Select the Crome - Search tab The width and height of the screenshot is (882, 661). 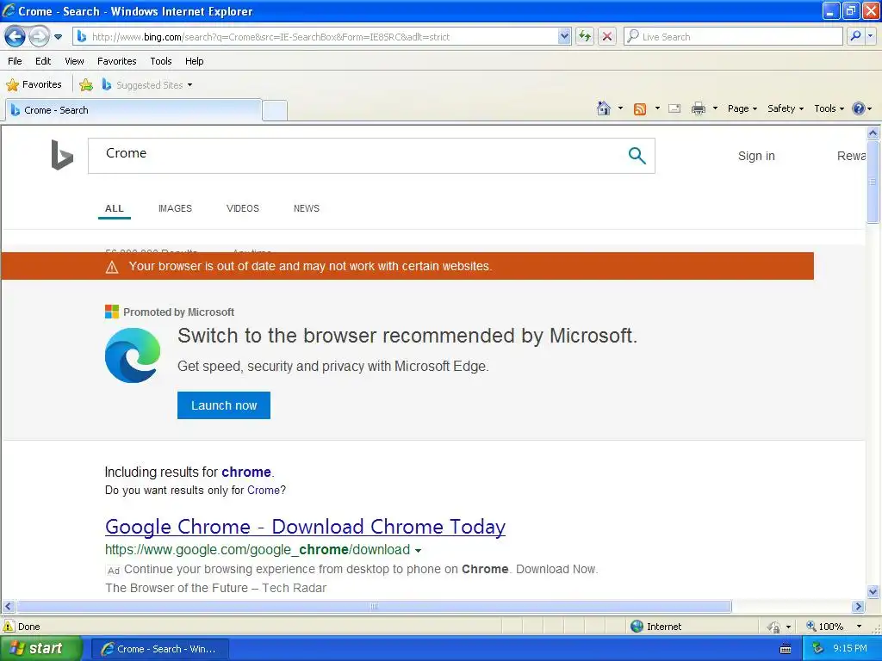(x=134, y=110)
